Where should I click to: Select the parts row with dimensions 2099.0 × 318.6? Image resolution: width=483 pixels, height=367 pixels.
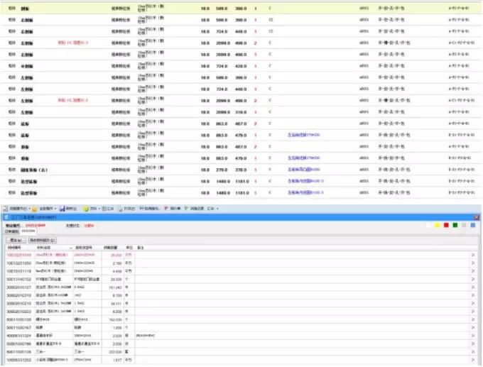241,112
